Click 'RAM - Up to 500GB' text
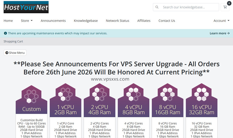The width and height of the screenshot is (233, 138). pos(31,127)
